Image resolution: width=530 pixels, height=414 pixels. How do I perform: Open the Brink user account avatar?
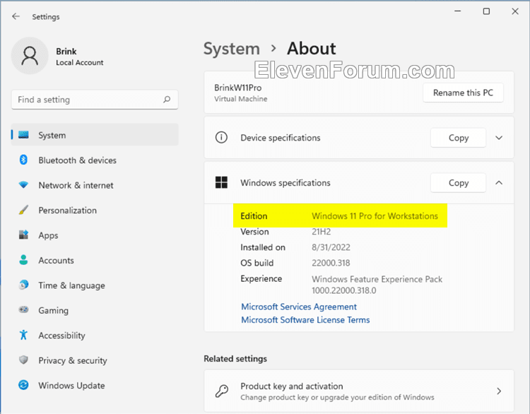30,56
